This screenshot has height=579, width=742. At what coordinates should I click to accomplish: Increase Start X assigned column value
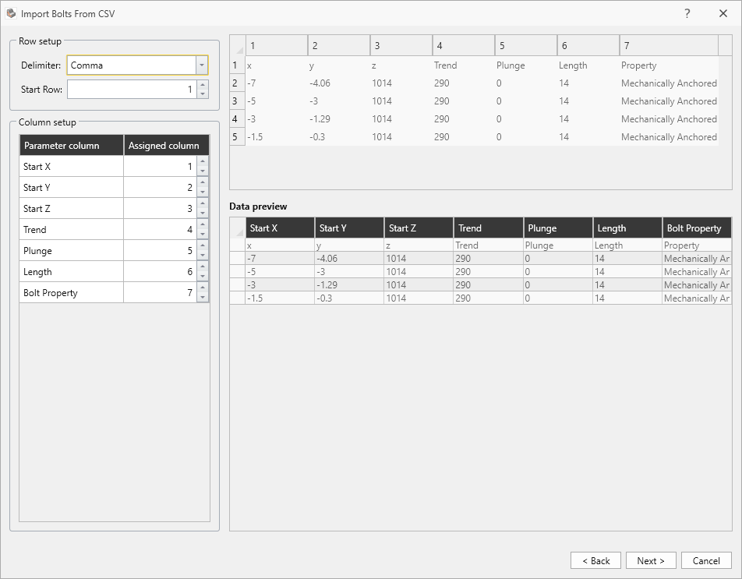point(203,161)
